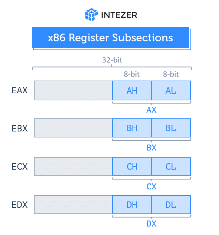The height and width of the screenshot is (235, 219).
Task: Click the AX subsection label
Action: click(151, 110)
